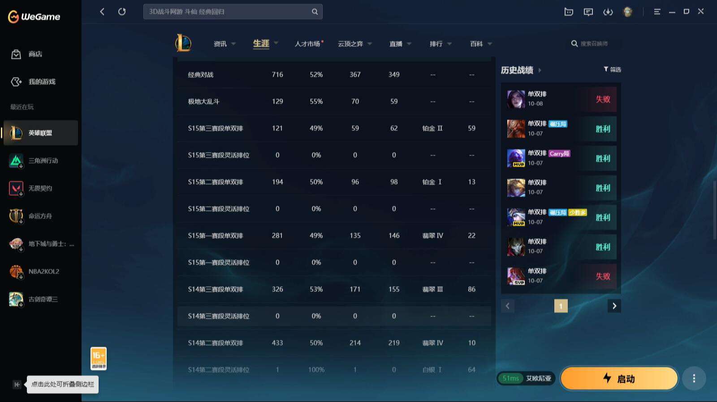Open My Games (我的游戏) in sidebar
The image size is (717, 402).
point(16,82)
